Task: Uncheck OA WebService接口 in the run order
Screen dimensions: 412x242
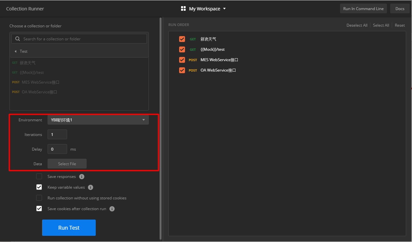Action: point(182,70)
